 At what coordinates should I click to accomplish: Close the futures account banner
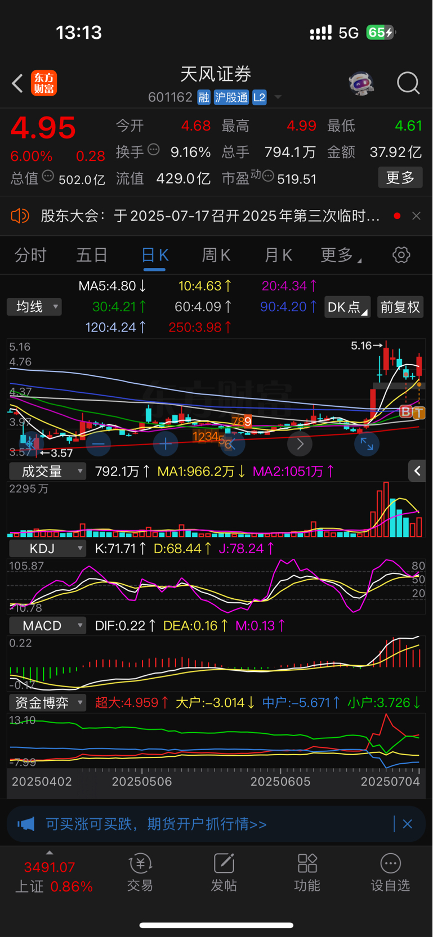click(408, 824)
